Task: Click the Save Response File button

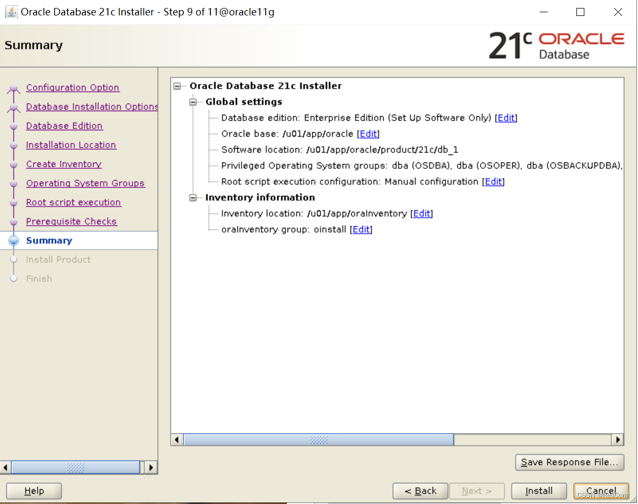Action: 569,462
